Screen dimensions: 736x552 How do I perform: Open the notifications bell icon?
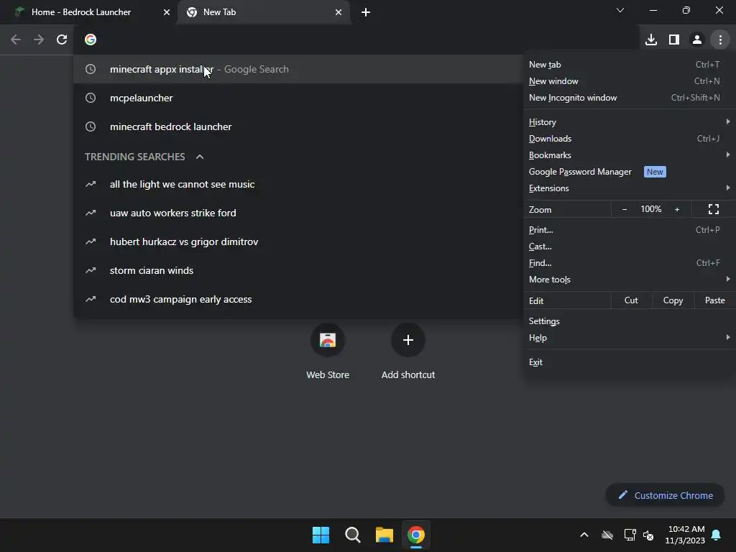(x=717, y=535)
